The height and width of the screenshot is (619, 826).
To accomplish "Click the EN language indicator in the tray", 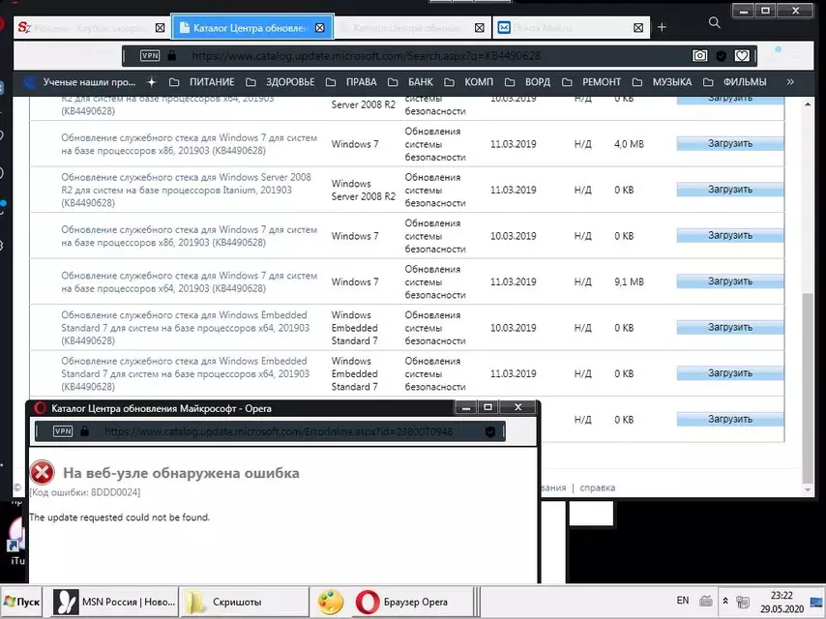I will coord(683,600).
